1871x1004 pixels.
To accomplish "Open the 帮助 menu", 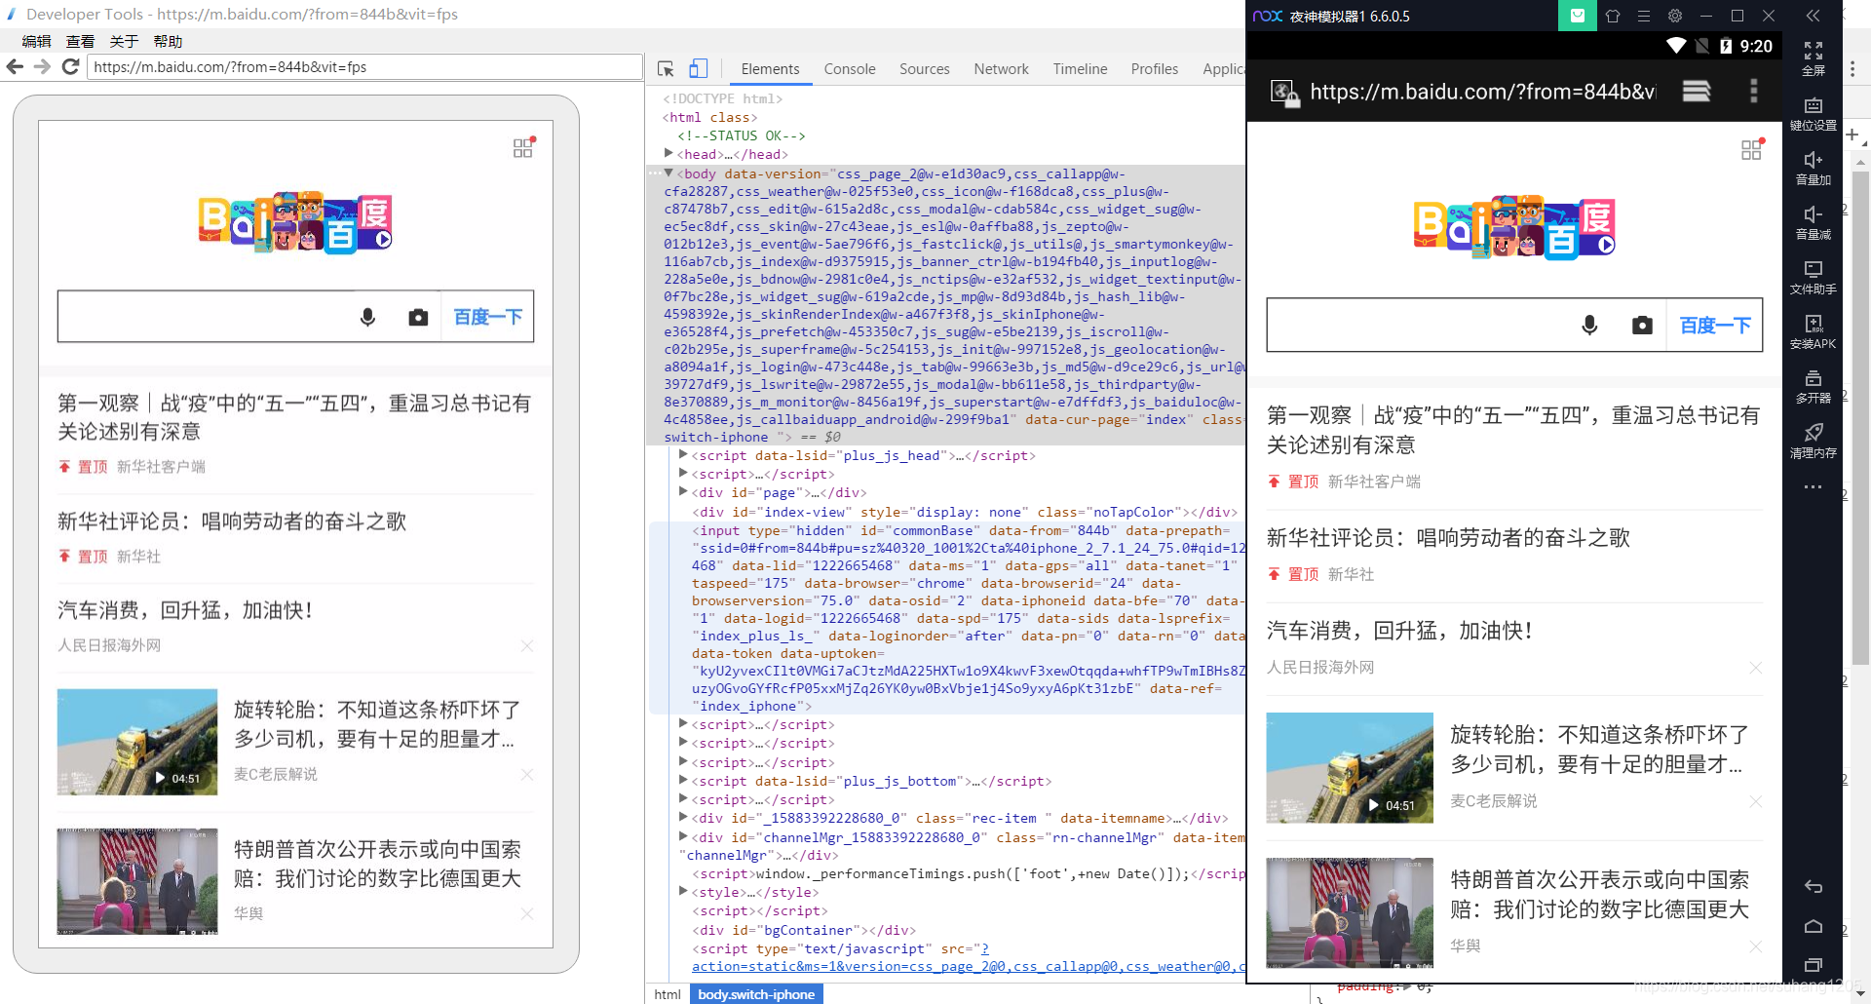I will (x=168, y=41).
